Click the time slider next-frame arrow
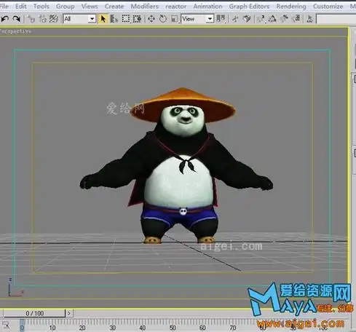356x332 pixels. 69,313
